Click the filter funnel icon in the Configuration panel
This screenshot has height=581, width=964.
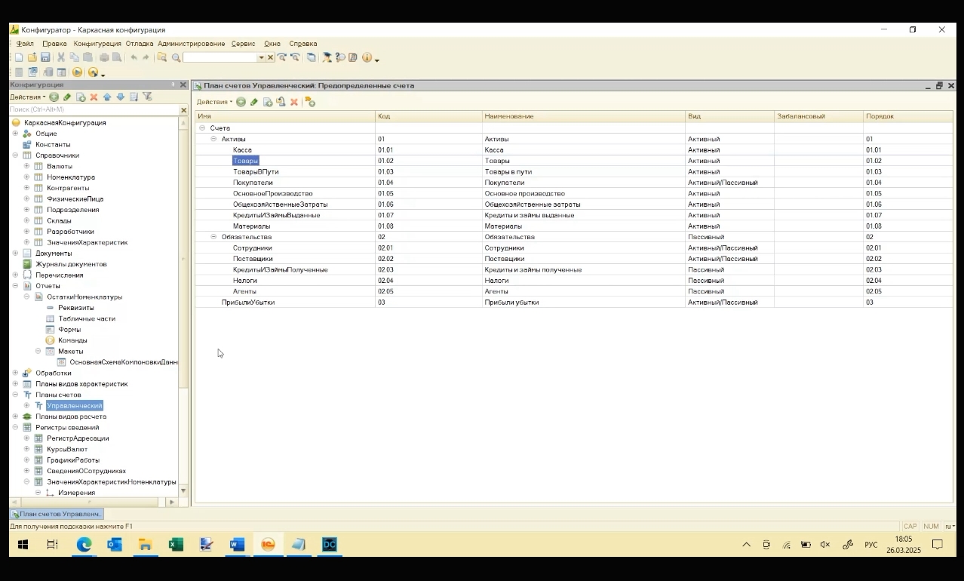(x=147, y=97)
